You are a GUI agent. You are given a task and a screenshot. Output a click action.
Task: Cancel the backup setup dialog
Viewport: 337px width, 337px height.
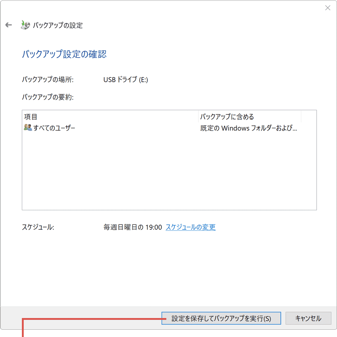click(x=308, y=318)
